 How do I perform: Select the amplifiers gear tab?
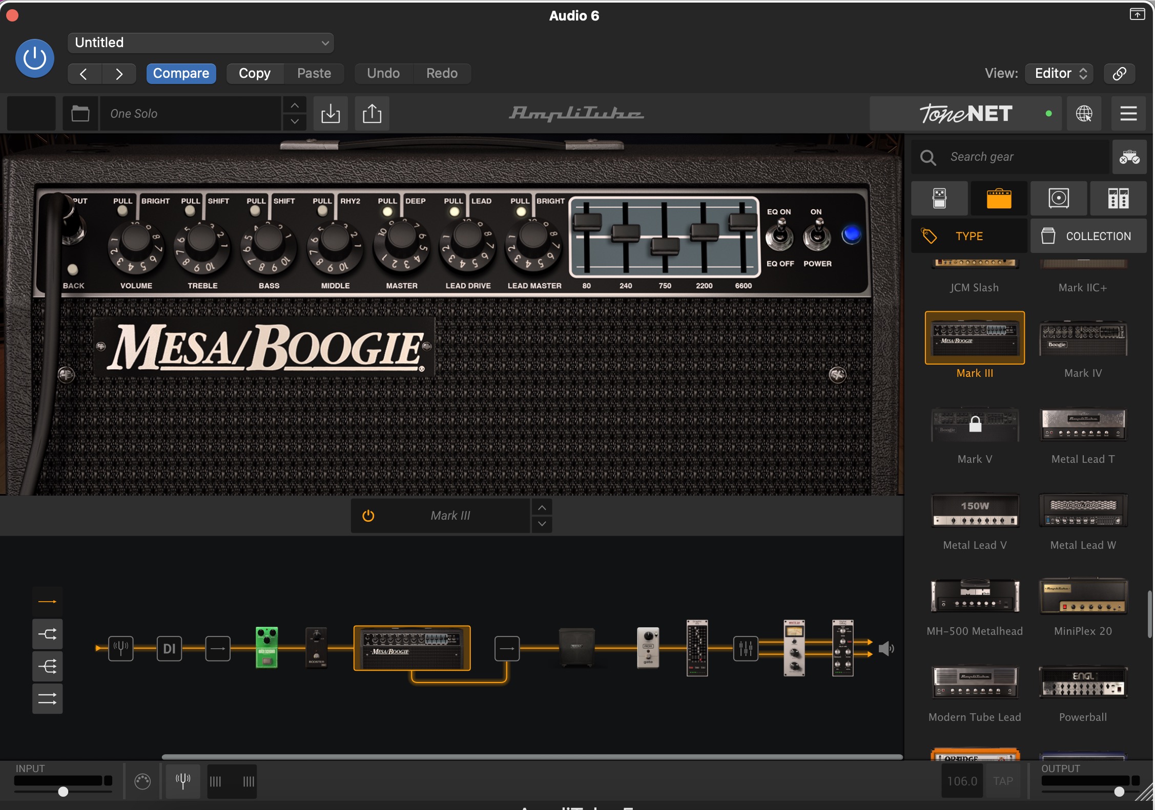999,198
